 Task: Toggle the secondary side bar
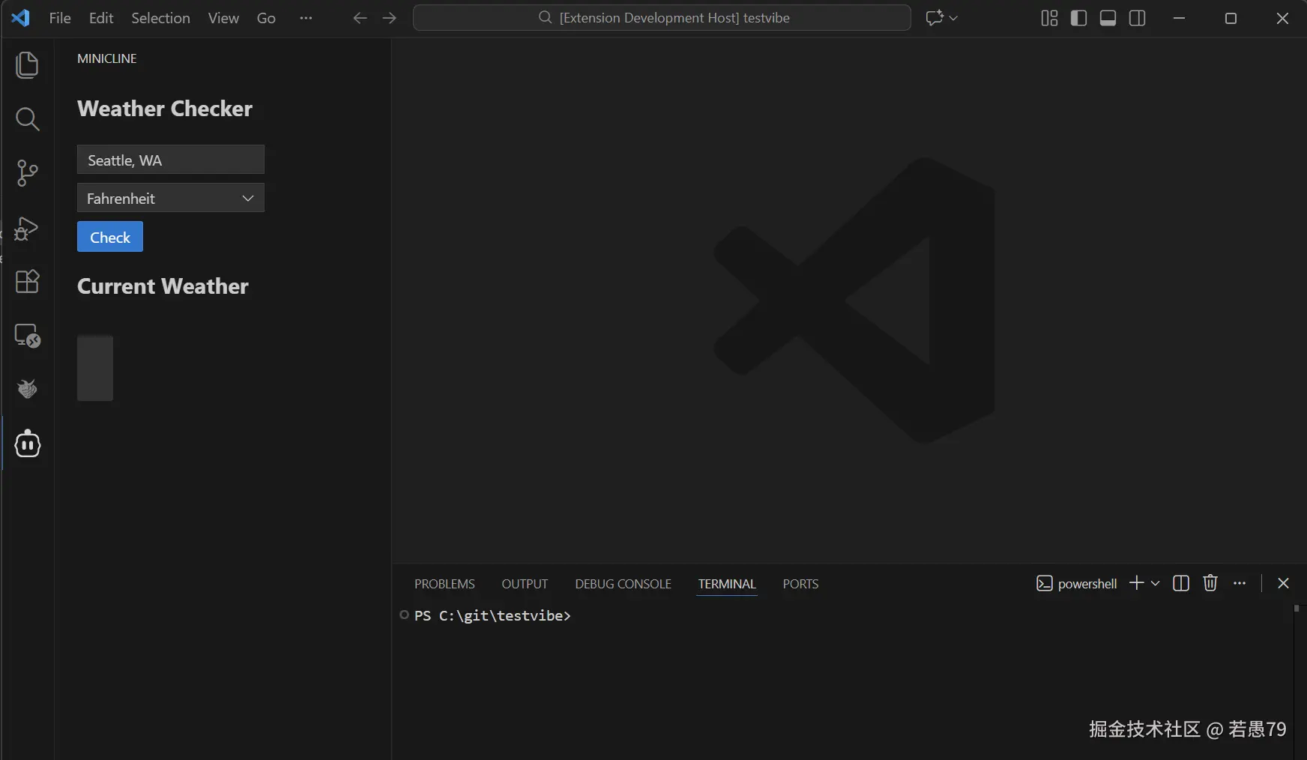[x=1137, y=18]
